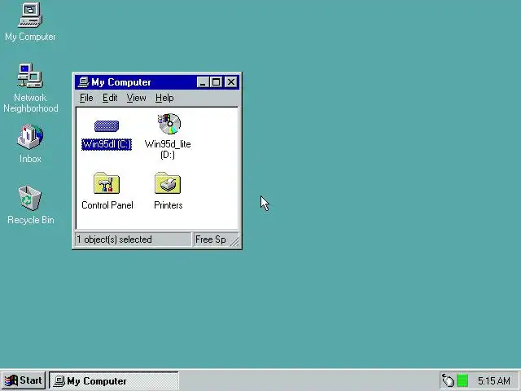Image resolution: width=521 pixels, height=391 pixels.
Task: Open the Start menu
Action: pos(24,380)
